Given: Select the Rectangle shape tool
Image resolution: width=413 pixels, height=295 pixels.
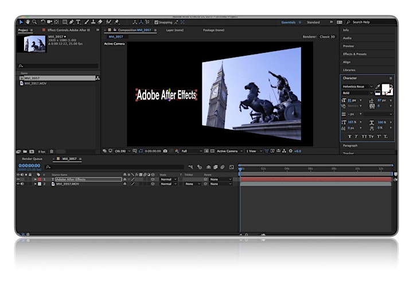Looking at the screenshot, I should 64,22.
